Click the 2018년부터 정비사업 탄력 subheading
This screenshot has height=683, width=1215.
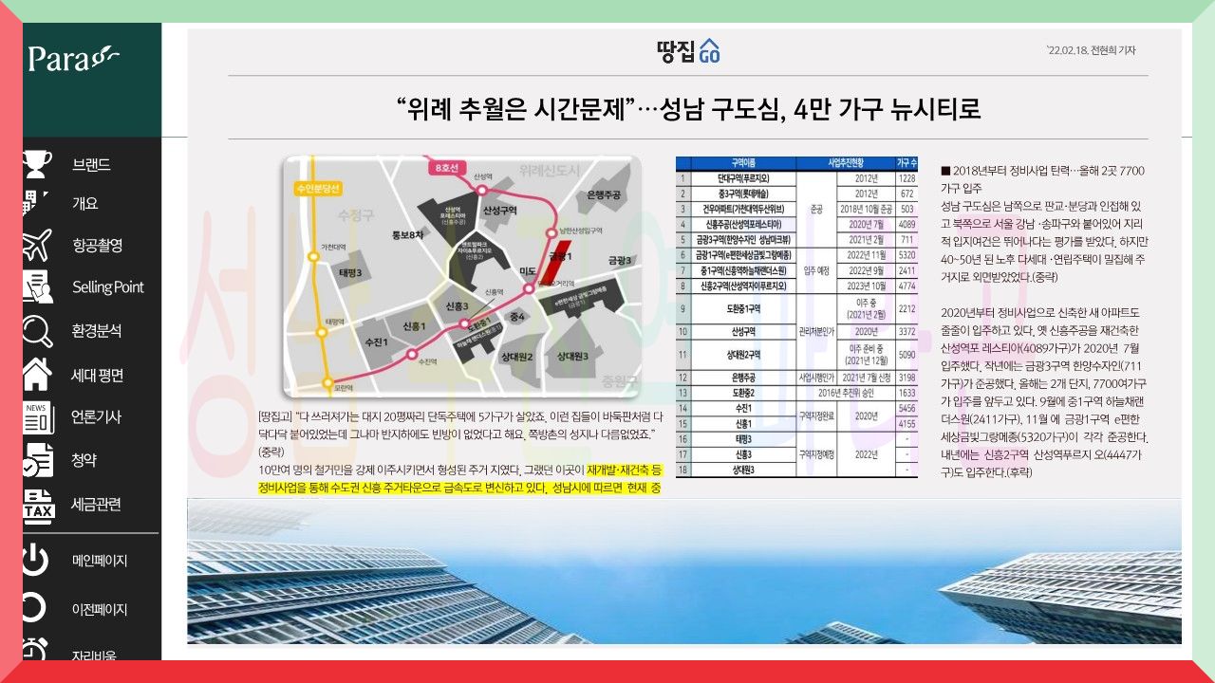1042,177
